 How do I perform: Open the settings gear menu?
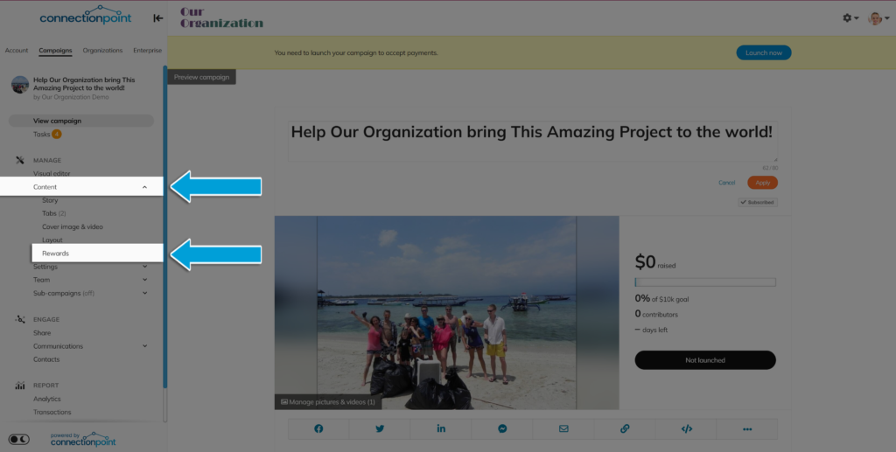tap(850, 18)
